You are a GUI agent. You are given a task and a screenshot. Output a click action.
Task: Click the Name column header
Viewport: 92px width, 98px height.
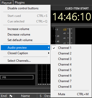[25, 96]
